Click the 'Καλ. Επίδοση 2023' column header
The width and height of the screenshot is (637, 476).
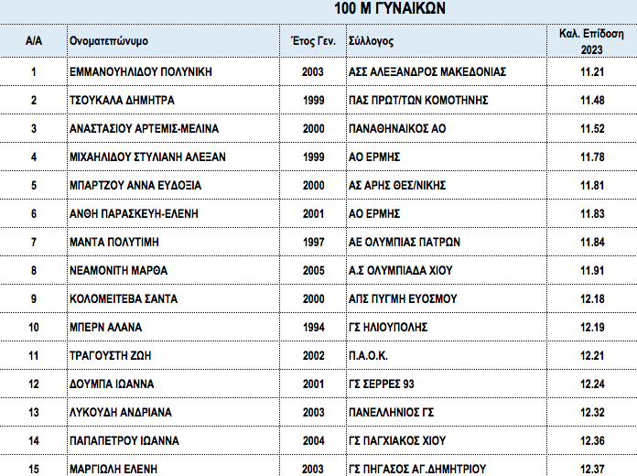[591, 42]
